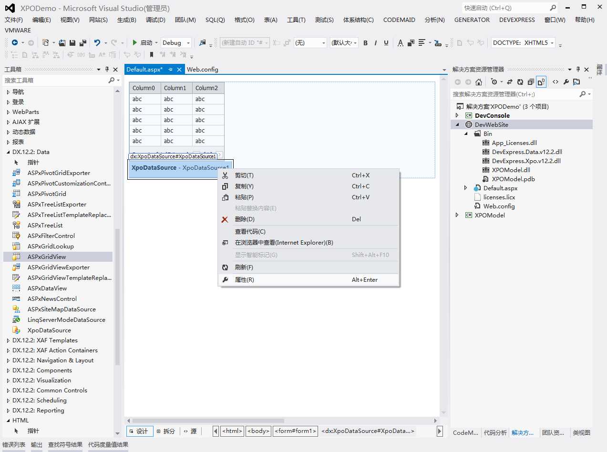Click the Home icon in Solution Explorer
The height and width of the screenshot is (452, 607).
tap(479, 82)
